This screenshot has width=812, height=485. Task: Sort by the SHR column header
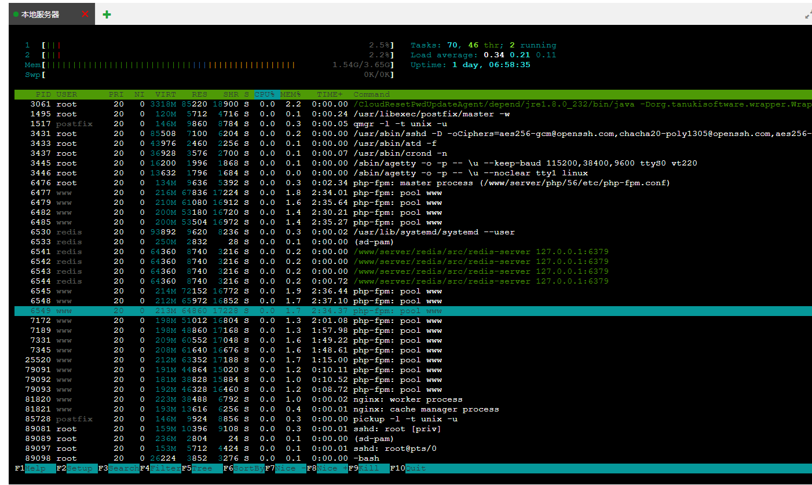click(x=231, y=94)
